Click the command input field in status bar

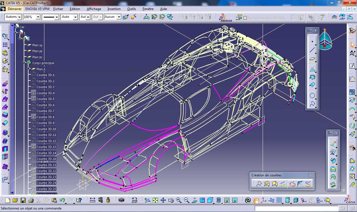296,208
